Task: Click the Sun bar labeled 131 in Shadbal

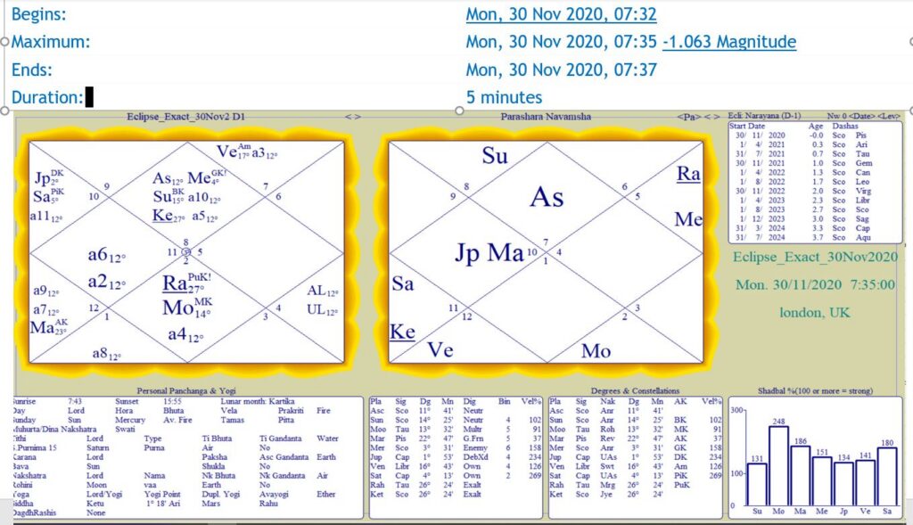Action: click(x=757, y=484)
